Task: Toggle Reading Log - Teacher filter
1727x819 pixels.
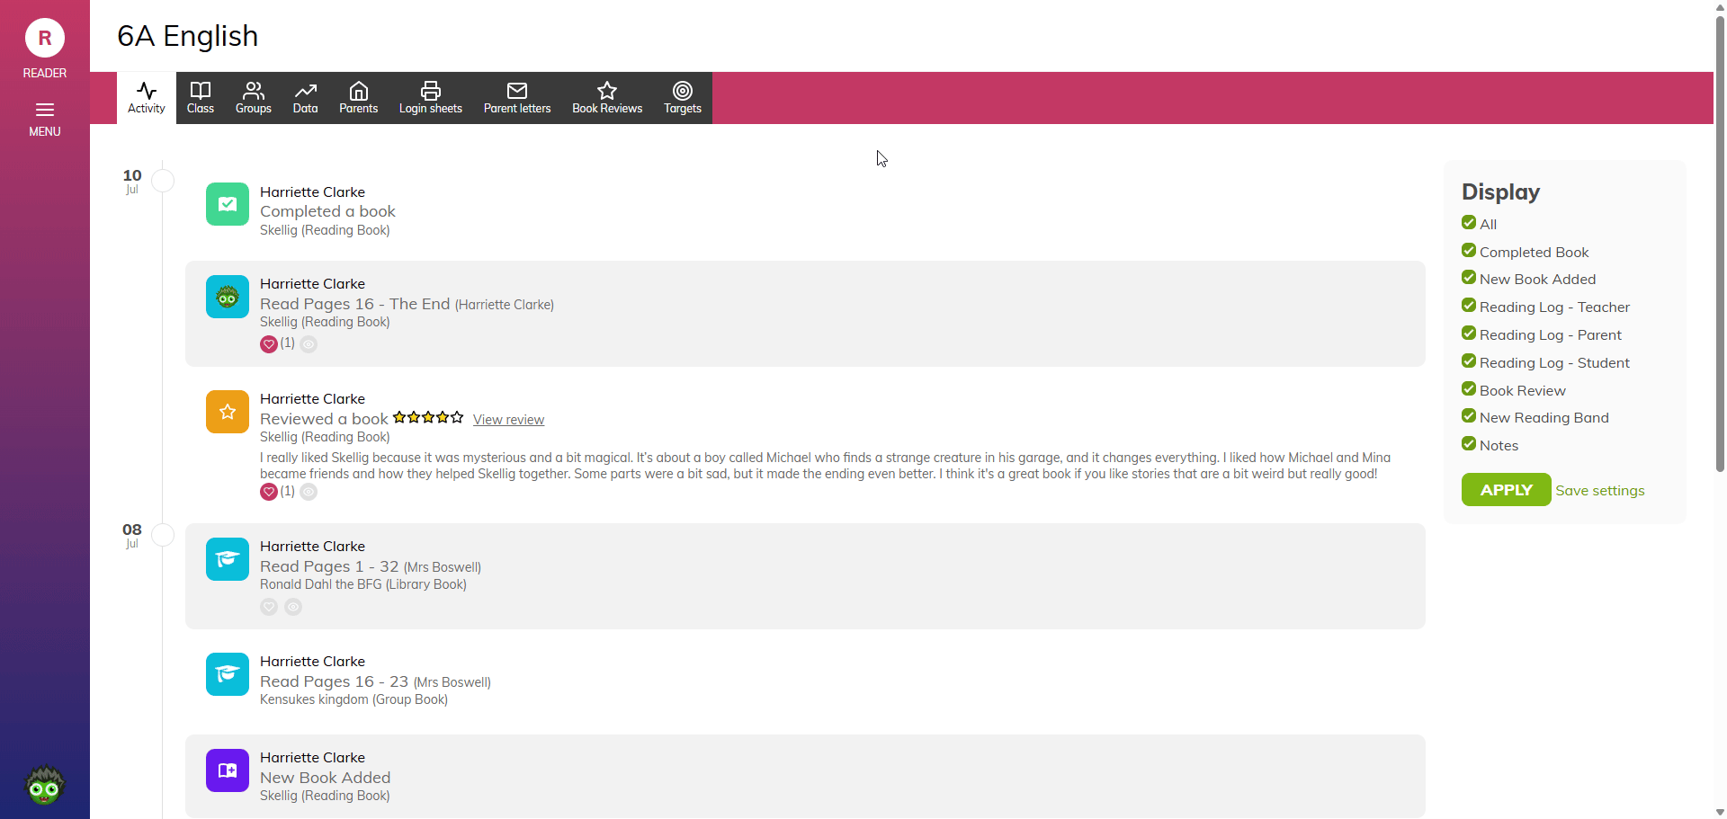Action: 1469,306
